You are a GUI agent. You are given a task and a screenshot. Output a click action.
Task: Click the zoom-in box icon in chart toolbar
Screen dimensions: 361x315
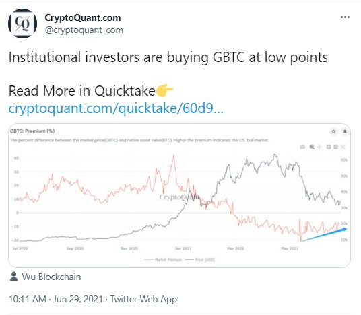[329, 147]
